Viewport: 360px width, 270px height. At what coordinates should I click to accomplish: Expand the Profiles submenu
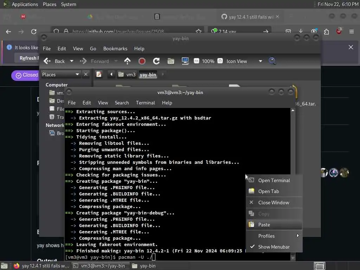point(274,236)
